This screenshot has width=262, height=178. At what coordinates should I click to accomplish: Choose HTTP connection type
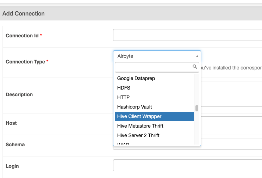tap(154, 97)
